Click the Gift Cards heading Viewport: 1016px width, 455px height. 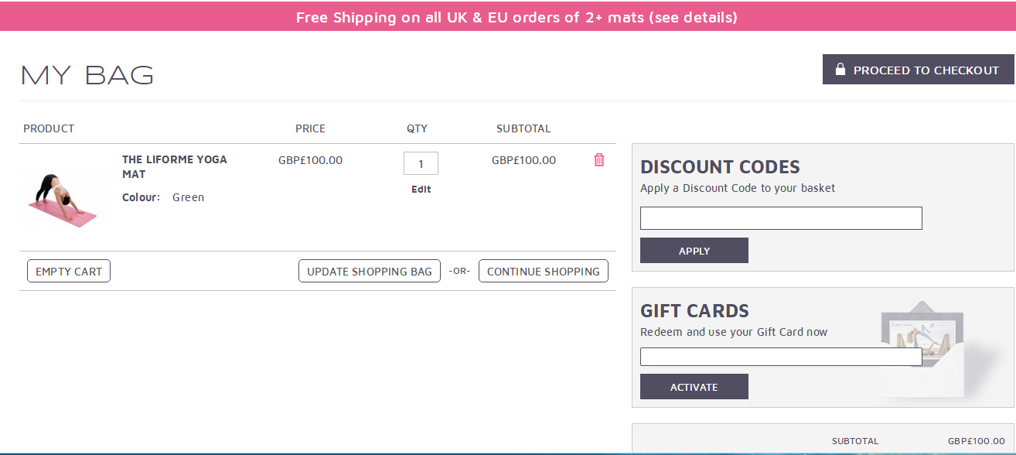click(694, 310)
